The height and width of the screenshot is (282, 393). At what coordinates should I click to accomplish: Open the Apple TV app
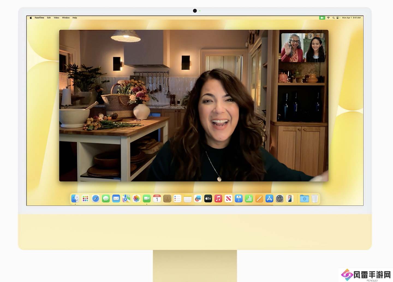[208, 199]
